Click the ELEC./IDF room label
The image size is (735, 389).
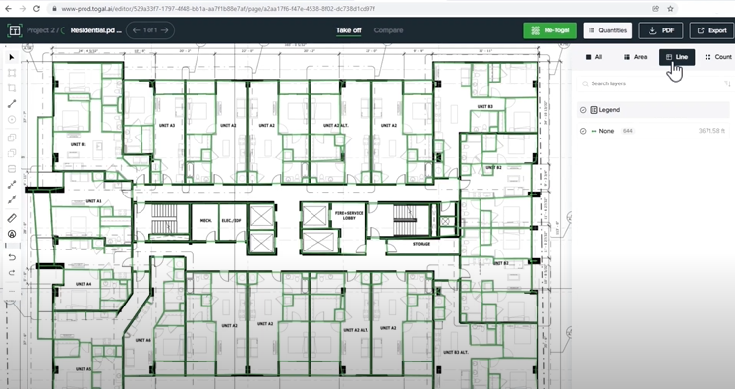(x=231, y=220)
